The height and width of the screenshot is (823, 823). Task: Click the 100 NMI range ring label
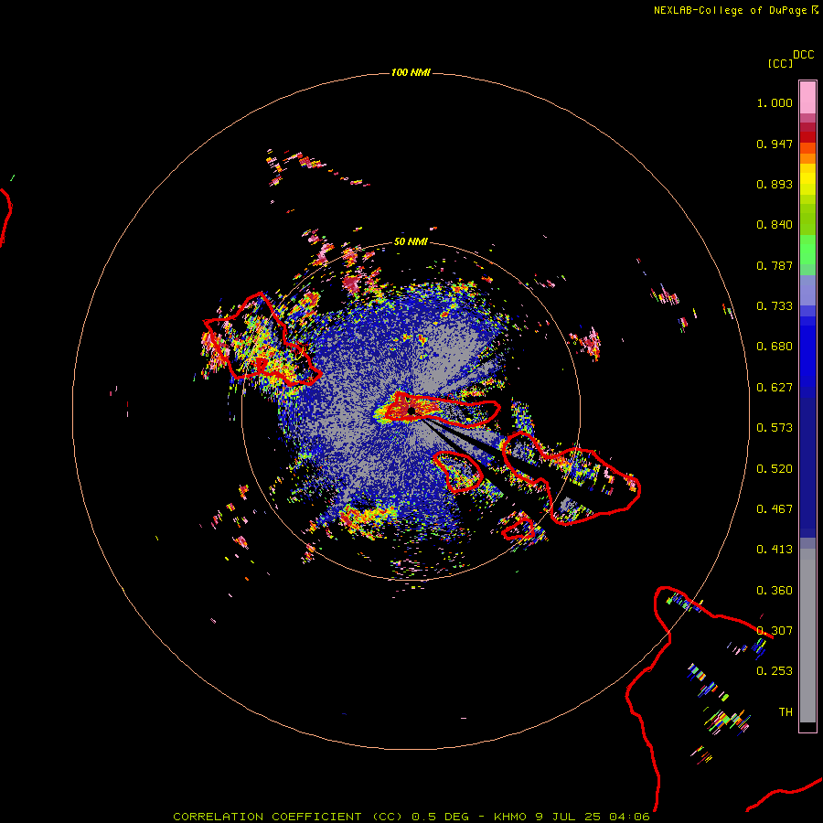pyautogui.click(x=411, y=72)
